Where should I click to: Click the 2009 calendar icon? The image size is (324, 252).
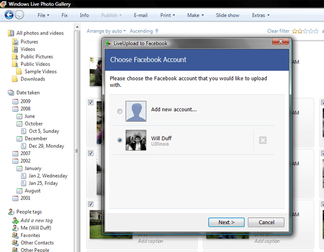point(15,101)
